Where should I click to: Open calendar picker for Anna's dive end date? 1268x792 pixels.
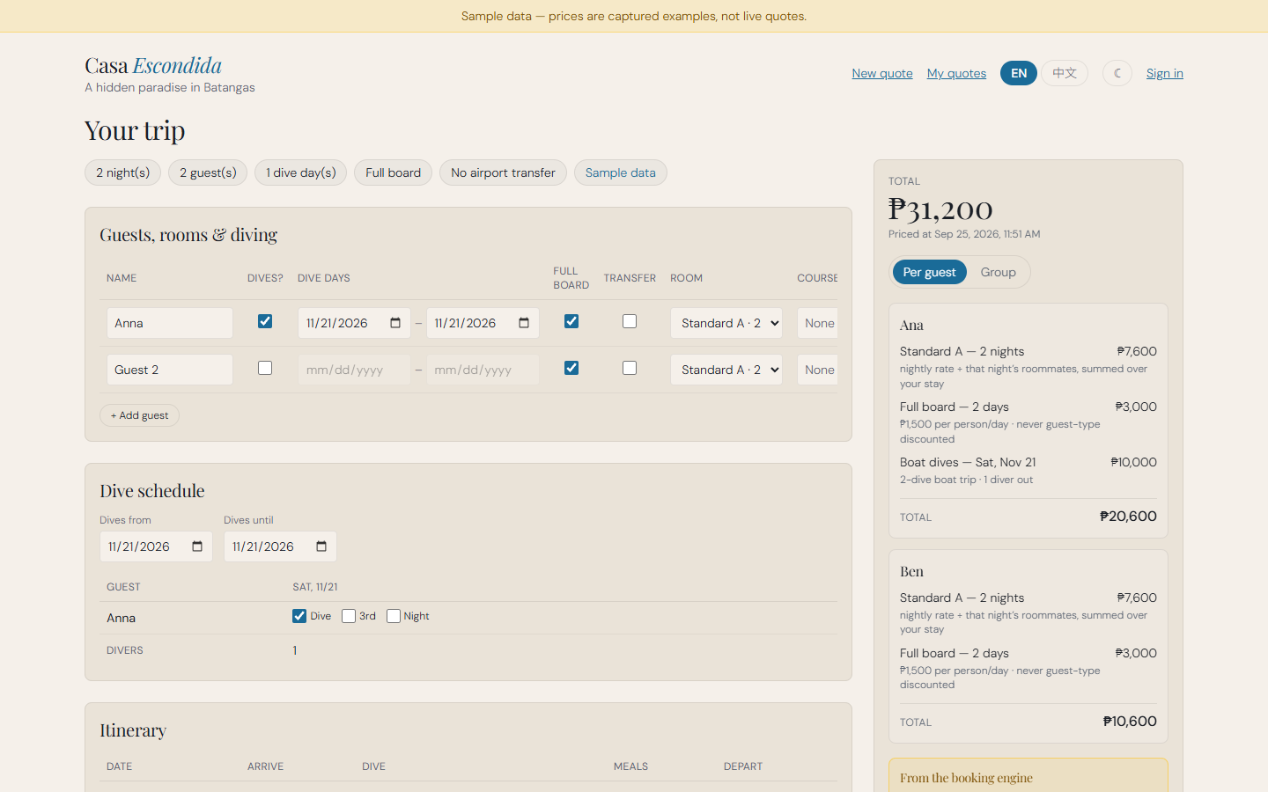pyautogui.click(x=524, y=323)
